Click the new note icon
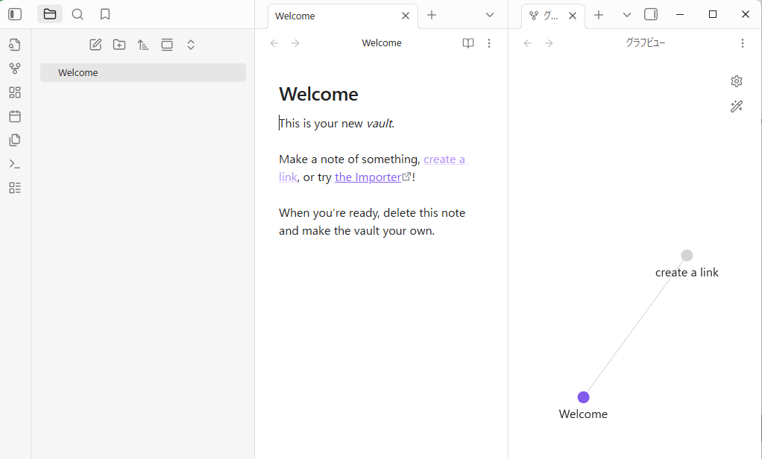The height and width of the screenshot is (459, 762). (95, 45)
